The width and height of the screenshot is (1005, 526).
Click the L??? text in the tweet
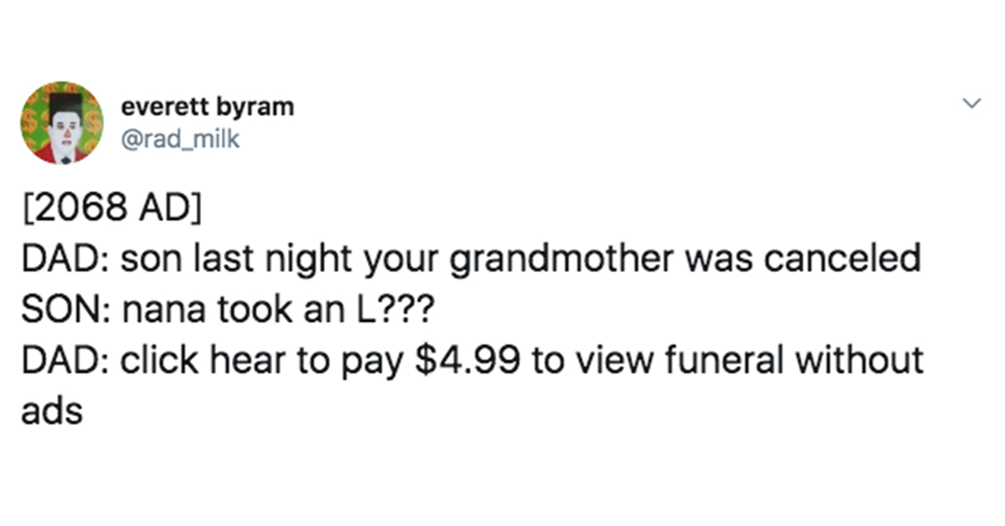point(394,311)
